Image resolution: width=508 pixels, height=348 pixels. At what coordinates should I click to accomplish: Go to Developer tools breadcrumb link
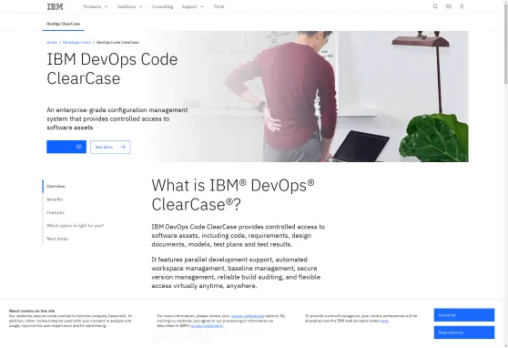tap(76, 43)
